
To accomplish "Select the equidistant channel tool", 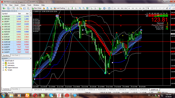I will pyautogui.click(x=167, y=8).
